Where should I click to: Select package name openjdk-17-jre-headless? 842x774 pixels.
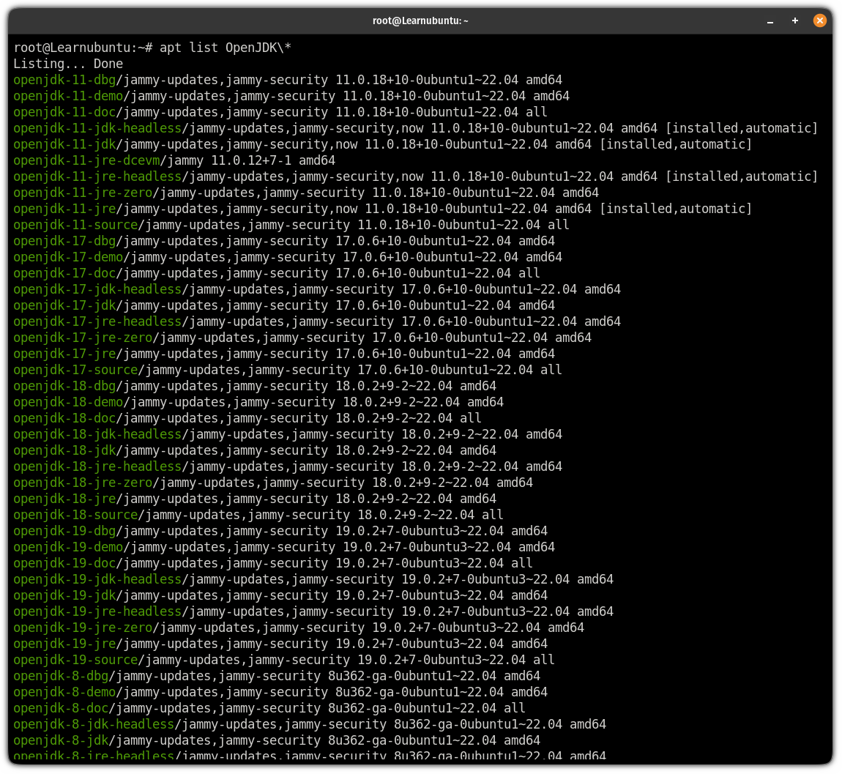(97, 321)
